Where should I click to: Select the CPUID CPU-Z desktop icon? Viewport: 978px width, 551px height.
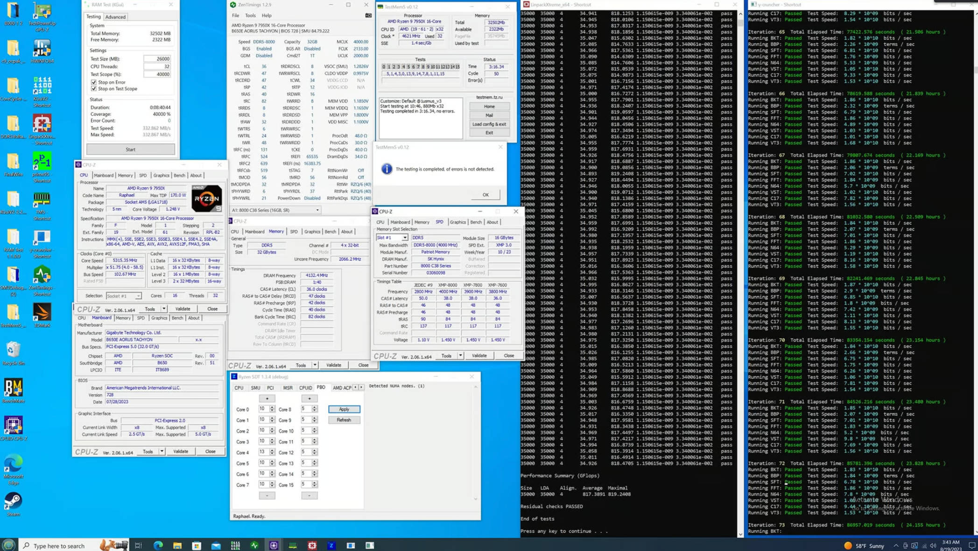click(14, 429)
